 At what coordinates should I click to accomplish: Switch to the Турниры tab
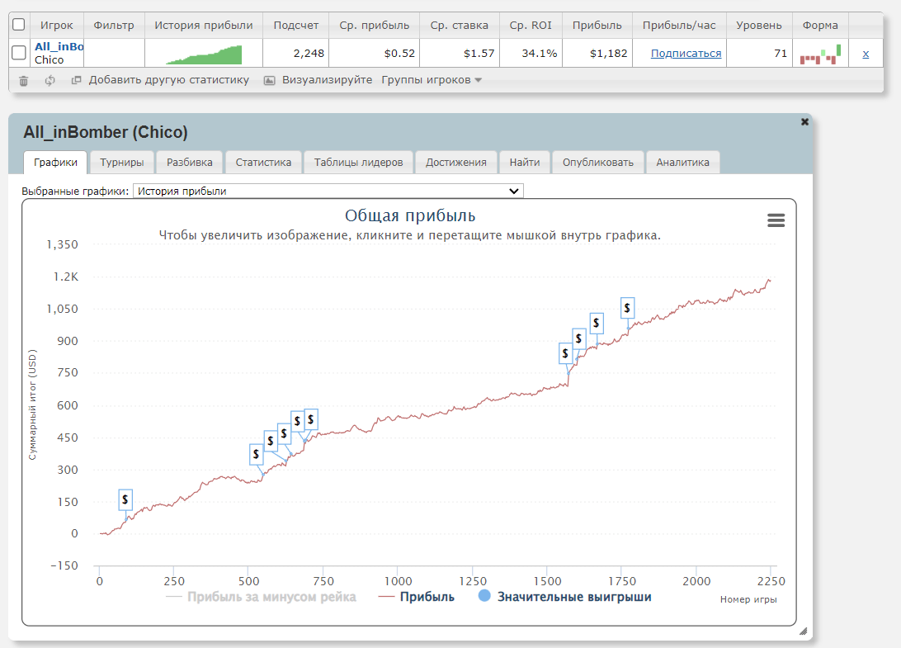pyautogui.click(x=122, y=163)
